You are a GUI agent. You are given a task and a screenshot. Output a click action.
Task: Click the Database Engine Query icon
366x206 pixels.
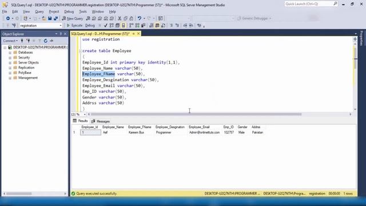pos(88,18)
